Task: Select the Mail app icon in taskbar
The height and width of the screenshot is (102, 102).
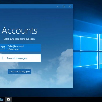Action: pyautogui.click(x=8, y=99)
